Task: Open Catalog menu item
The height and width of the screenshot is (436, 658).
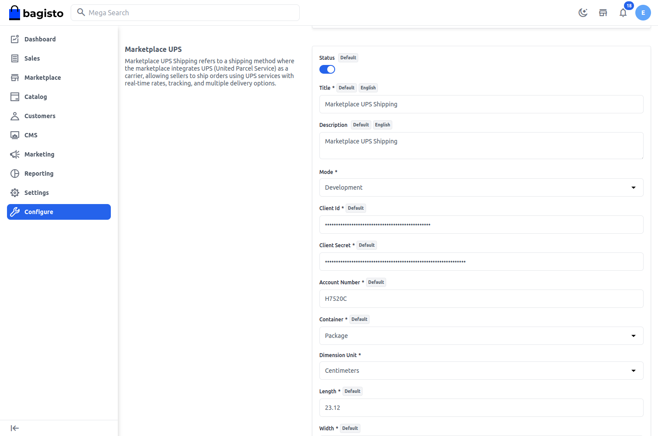Action: point(59,97)
